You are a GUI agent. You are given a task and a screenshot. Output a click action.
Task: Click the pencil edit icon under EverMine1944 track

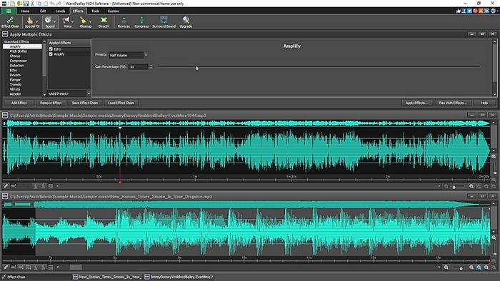pyautogui.click(x=6, y=186)
